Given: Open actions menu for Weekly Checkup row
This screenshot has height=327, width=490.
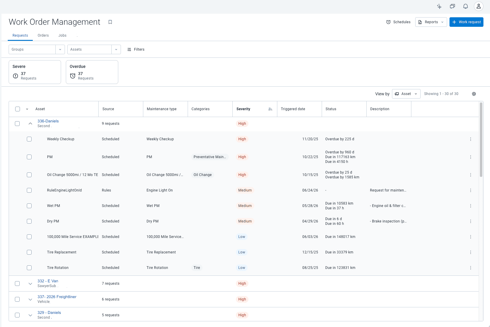Looking at the screenshot, I should tap(471, 139).
